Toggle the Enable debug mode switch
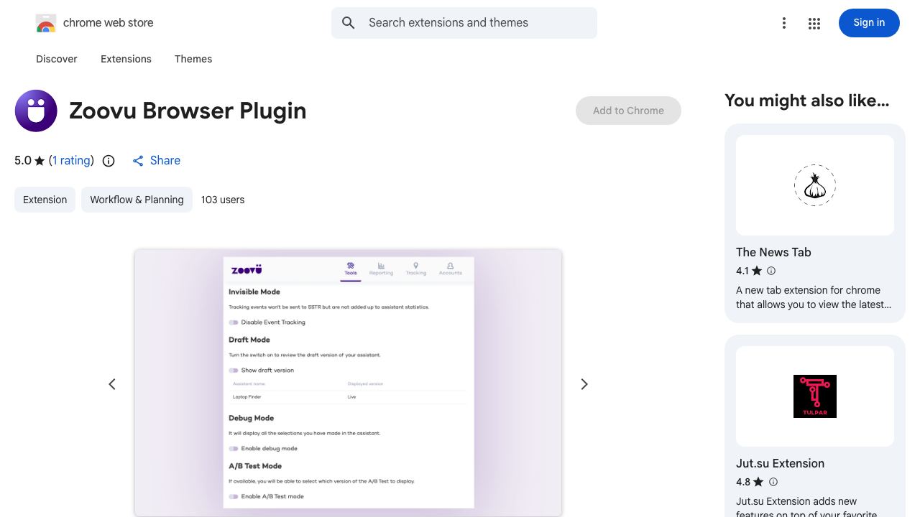This screenshot has height=517, width=920. point(234,449)
